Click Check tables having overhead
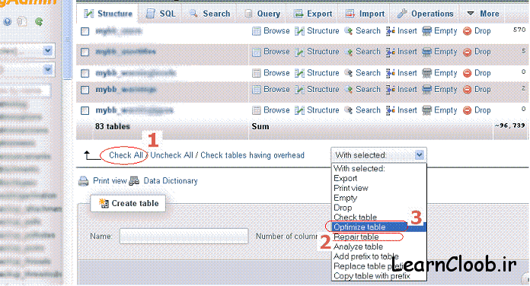The image size is (530, 286). (253, 155)
